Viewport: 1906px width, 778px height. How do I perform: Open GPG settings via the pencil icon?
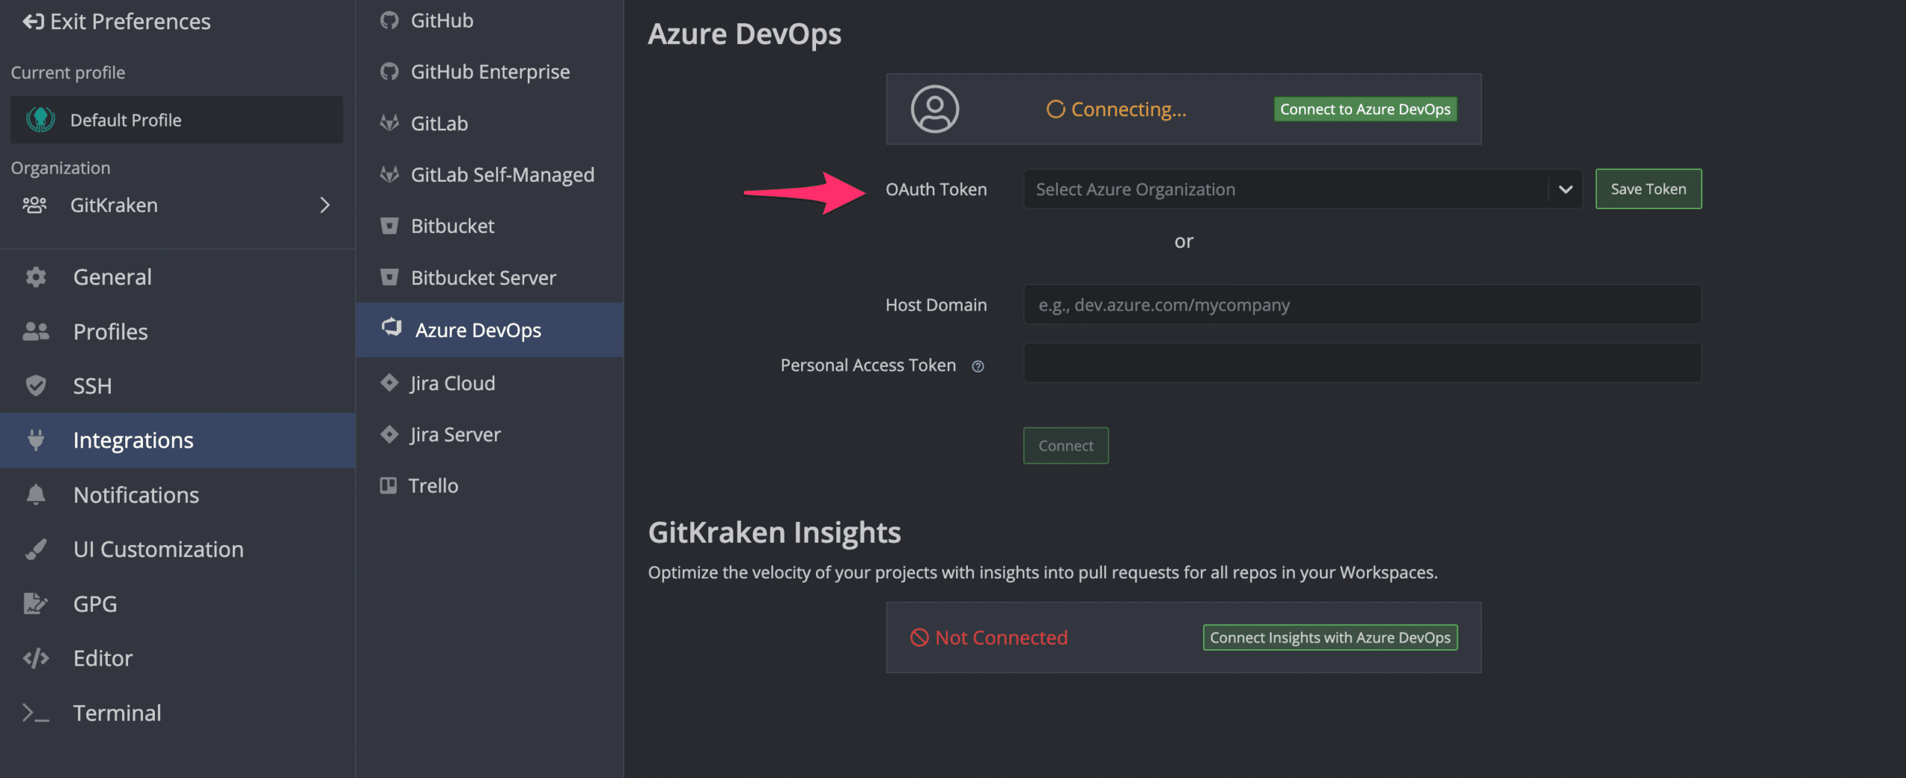point(35,603)
